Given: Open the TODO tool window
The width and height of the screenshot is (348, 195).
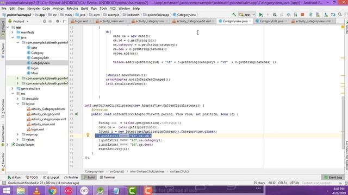Looking at the screenshot, I should tap(32, 177).
